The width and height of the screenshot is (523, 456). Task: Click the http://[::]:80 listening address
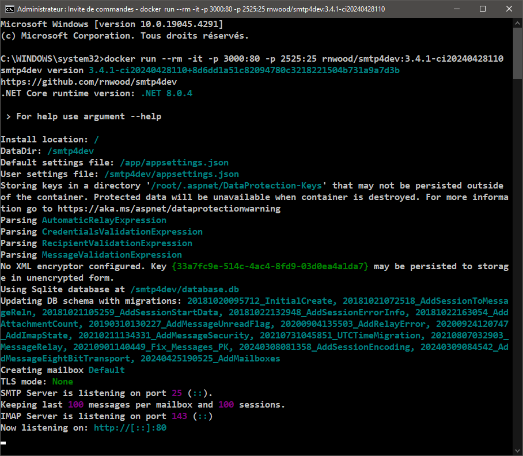pos(130,428)
